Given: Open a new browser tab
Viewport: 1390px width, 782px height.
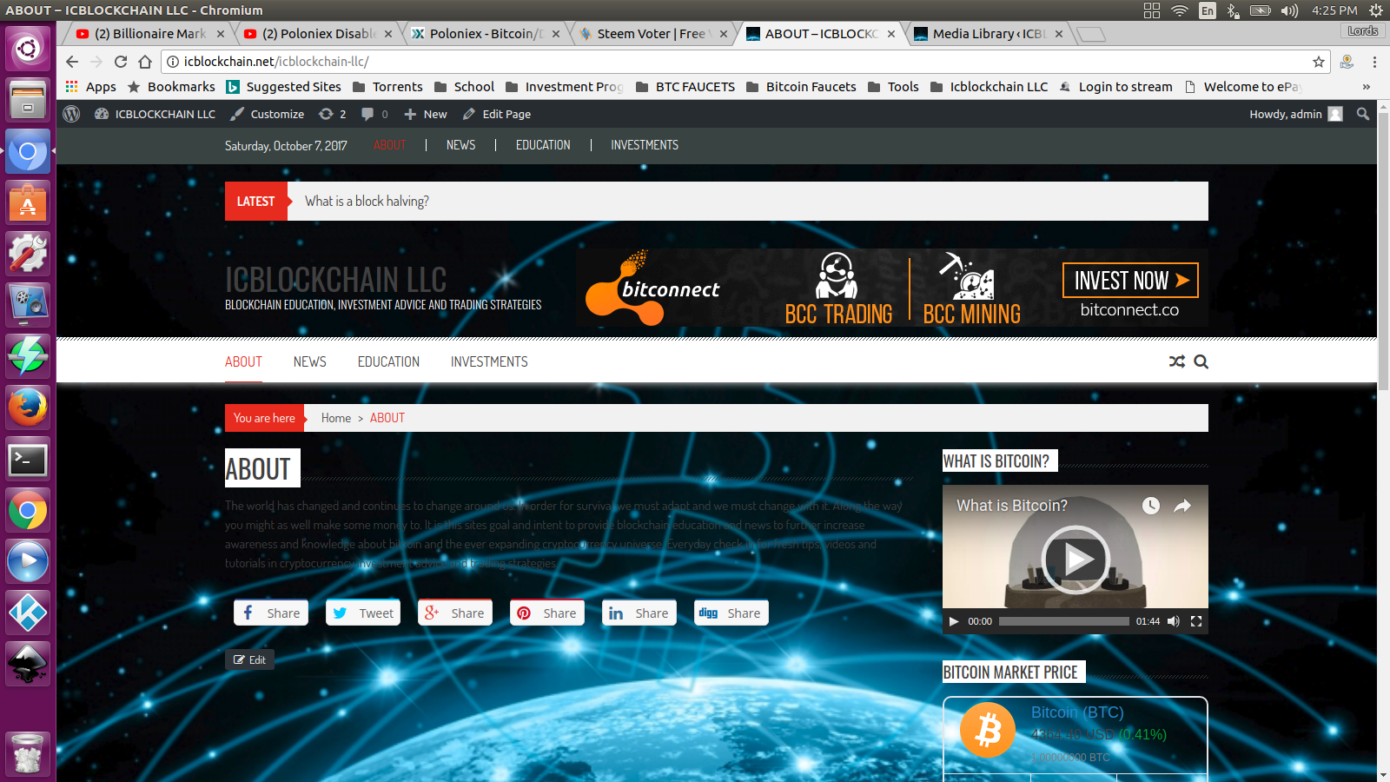Looking at the screenshot, I should [1091, 34].
